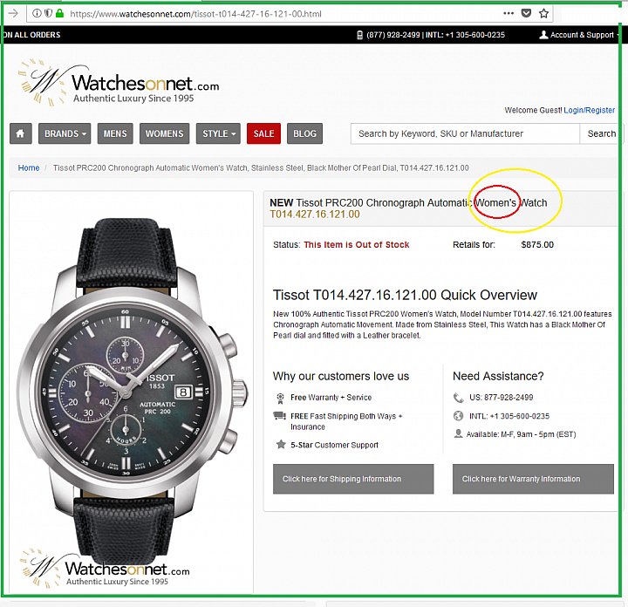Viewport: 628px width, 607px height.
Task: Click the Search button
Action: tap(601, 133)
